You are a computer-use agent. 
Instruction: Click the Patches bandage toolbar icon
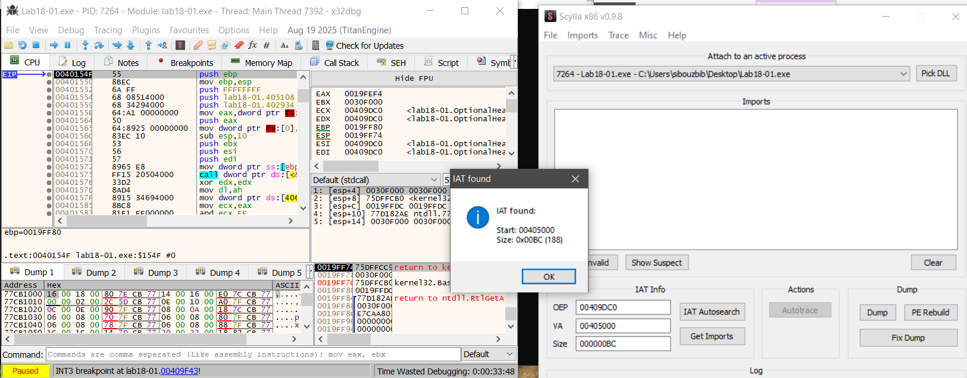pyautogui.click(x=198, y=45)
